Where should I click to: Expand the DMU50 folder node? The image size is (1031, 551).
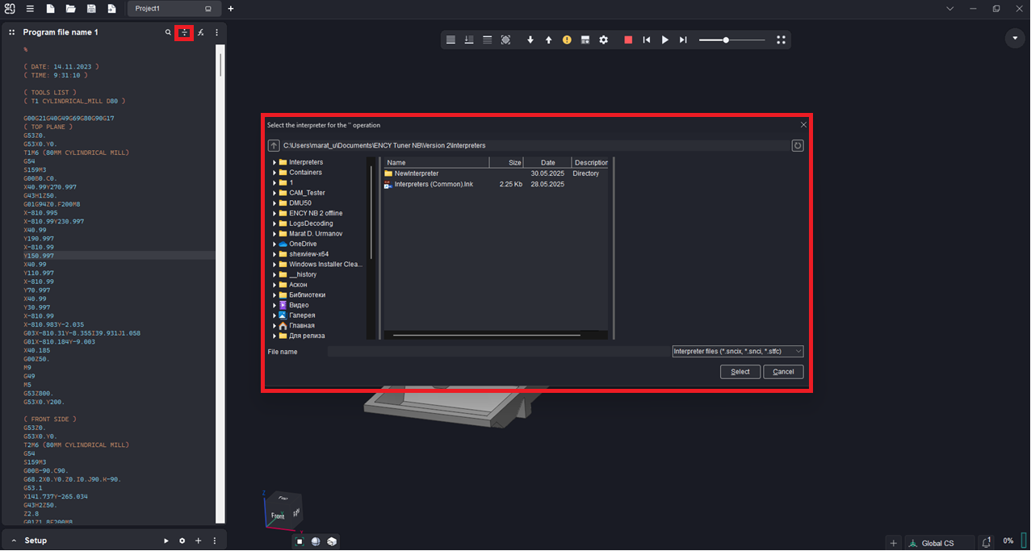[x=275, y=203]
